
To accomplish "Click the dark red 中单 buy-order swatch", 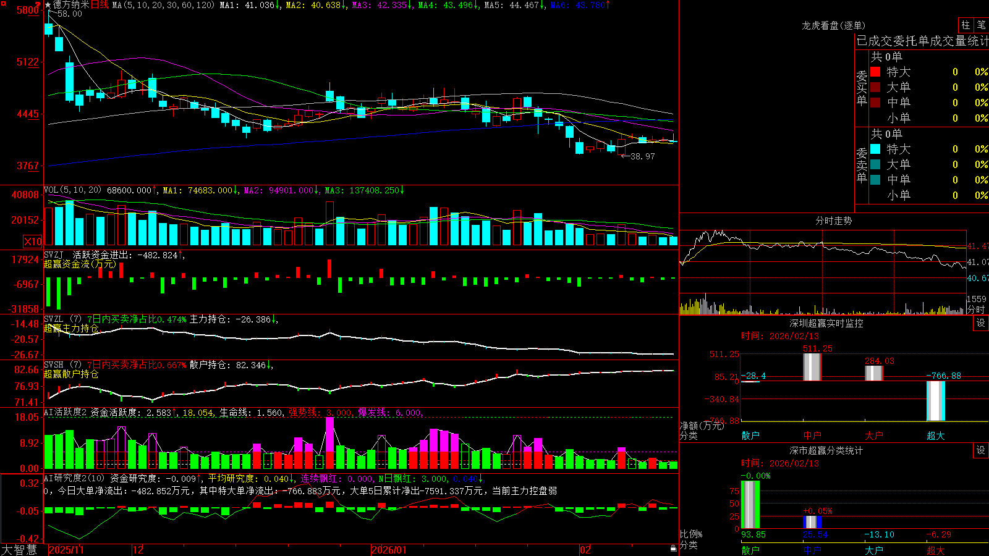I will point(875,103).
